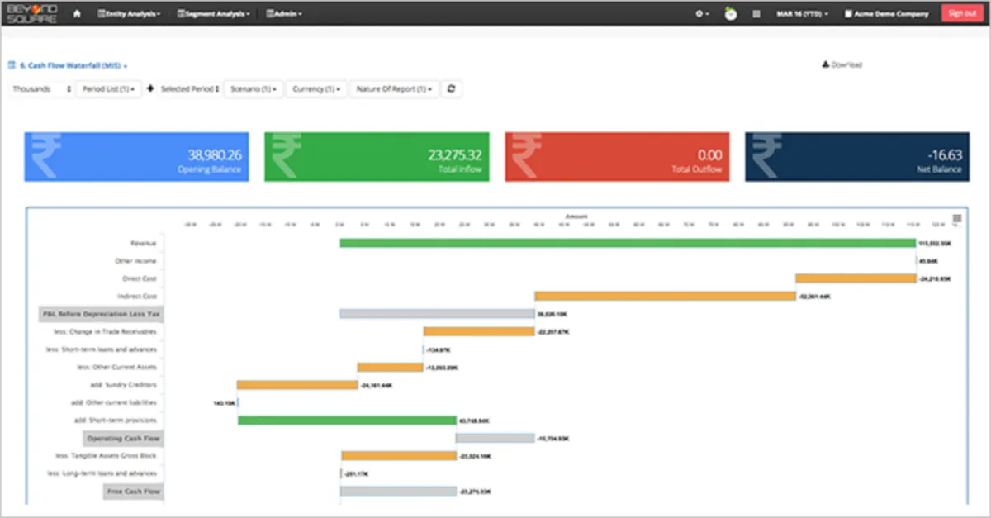Open the Admin menu
This screenshot has width=991, height=518.
click(285, 13)
